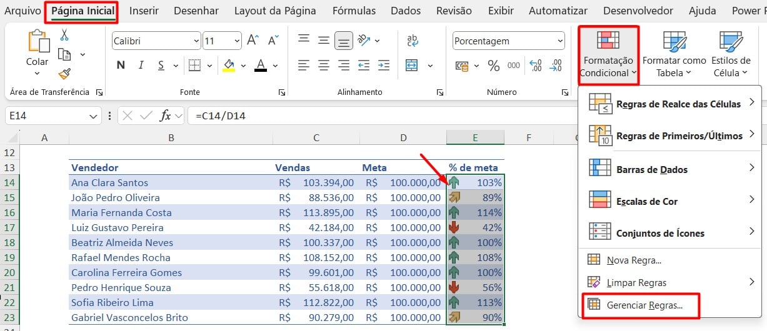Screen dimensions: 767x331
Task: Click the Format Painter brush icon
Action: (64, 74)
